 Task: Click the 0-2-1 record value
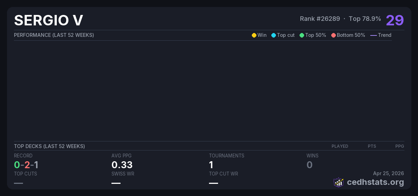[x=26, y=165]
